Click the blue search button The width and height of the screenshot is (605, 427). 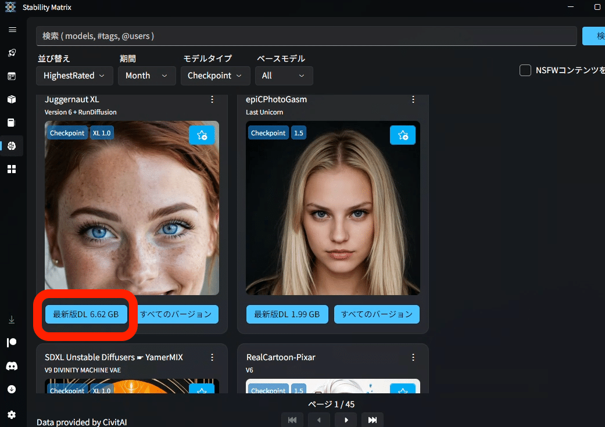pos(594,36)
